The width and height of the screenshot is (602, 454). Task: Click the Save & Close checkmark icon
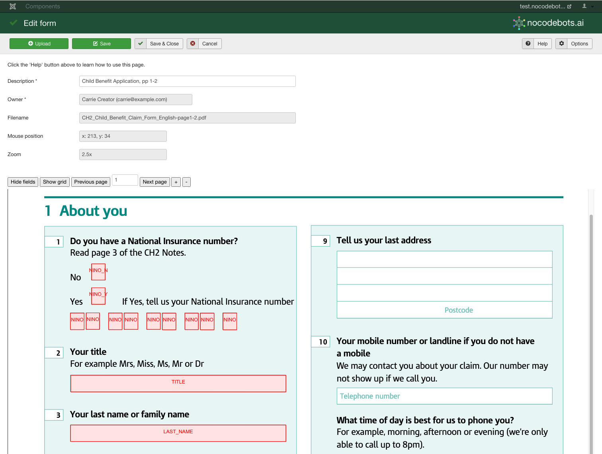141,44
